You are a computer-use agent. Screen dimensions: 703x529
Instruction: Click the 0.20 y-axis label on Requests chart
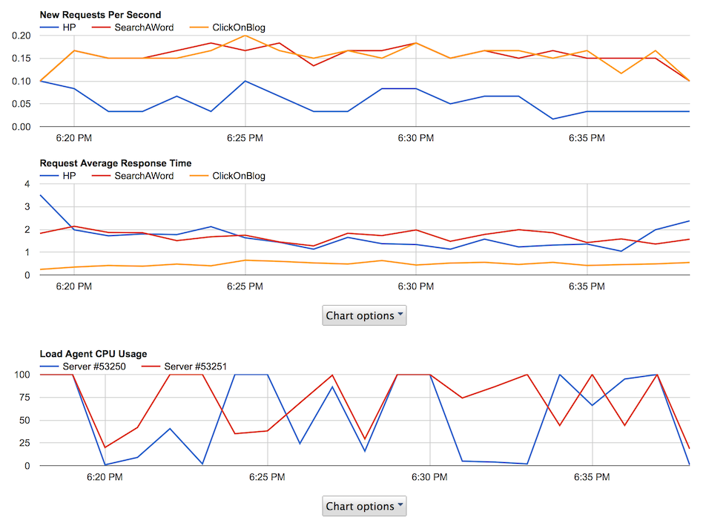tap(22, 36)
